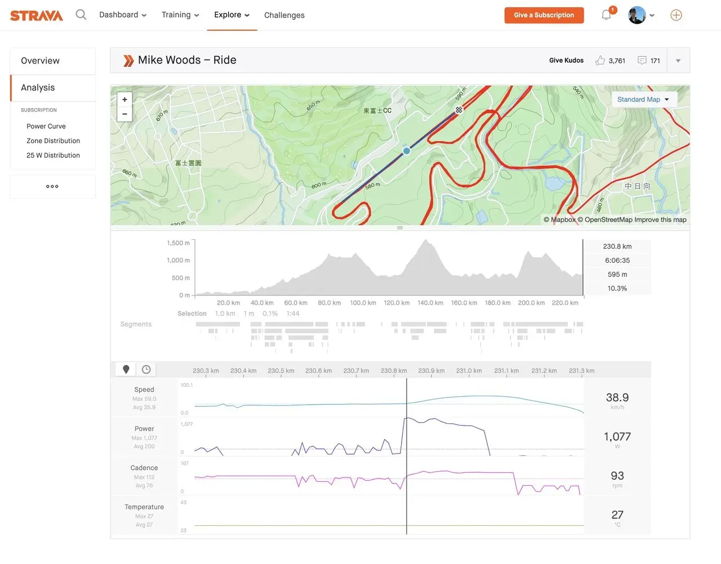Click the Strava logo
Screen dimensions: 721x564
pos(37,15)
